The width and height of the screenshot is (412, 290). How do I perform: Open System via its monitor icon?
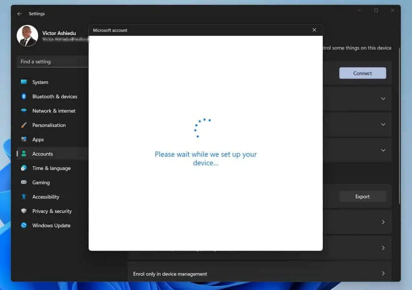coord(24,82)
